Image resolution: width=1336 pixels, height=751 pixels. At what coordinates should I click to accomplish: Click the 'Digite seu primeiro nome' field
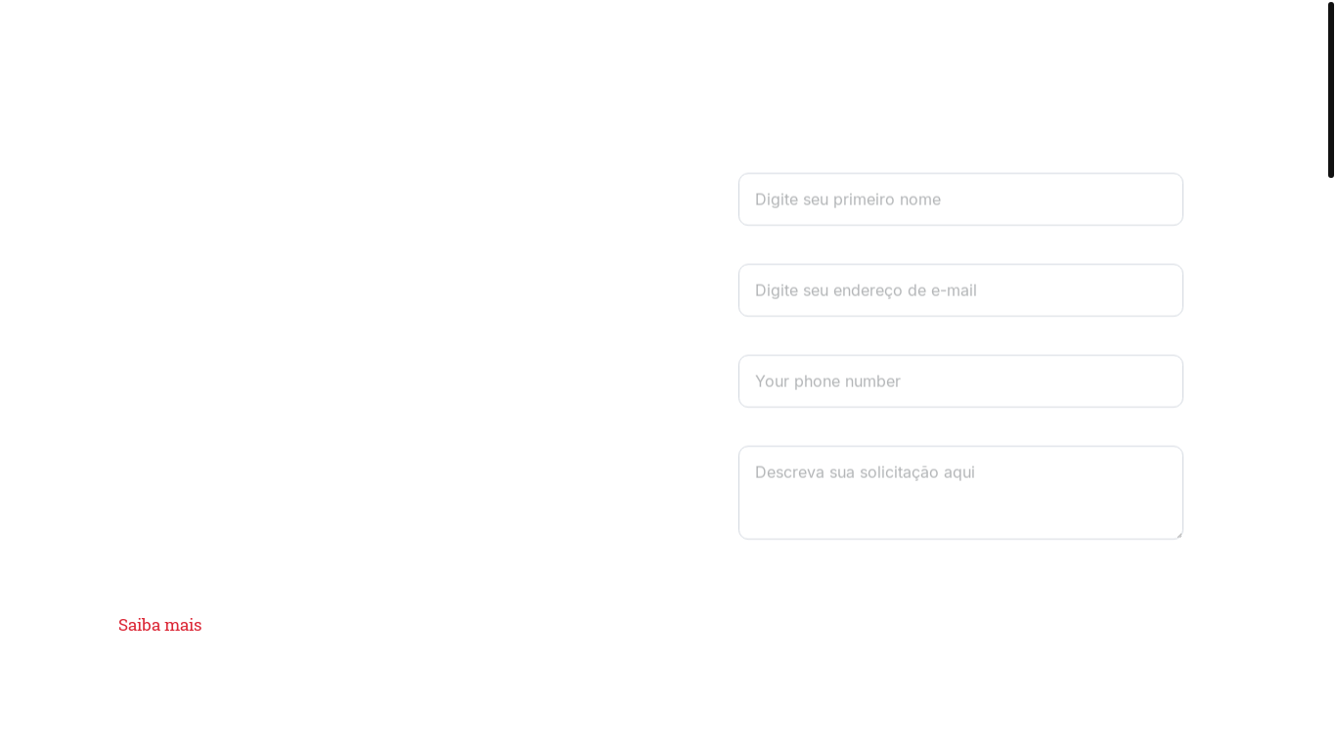[x=959, y=199]
